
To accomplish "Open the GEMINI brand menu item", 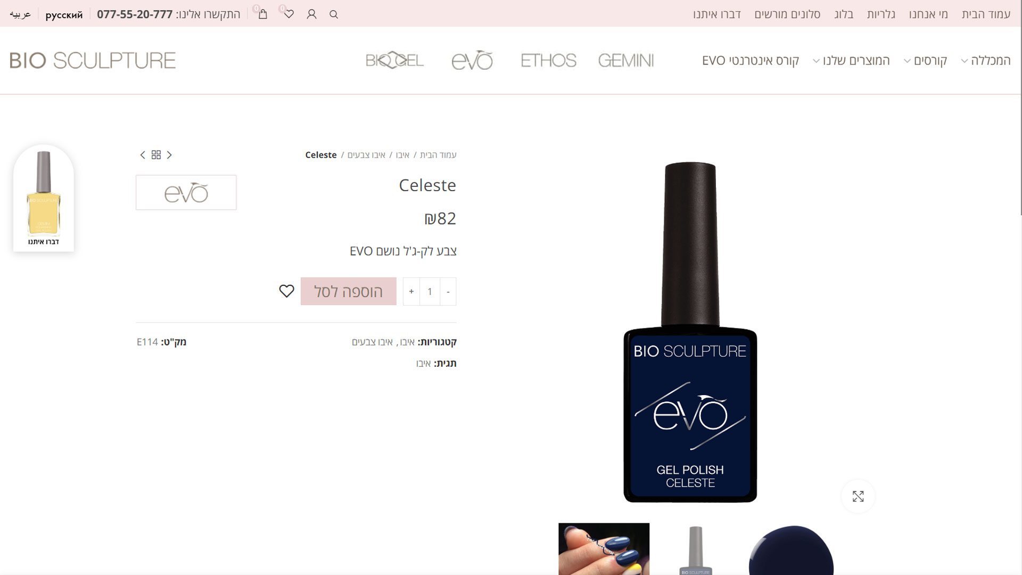I will click(625, 61).
